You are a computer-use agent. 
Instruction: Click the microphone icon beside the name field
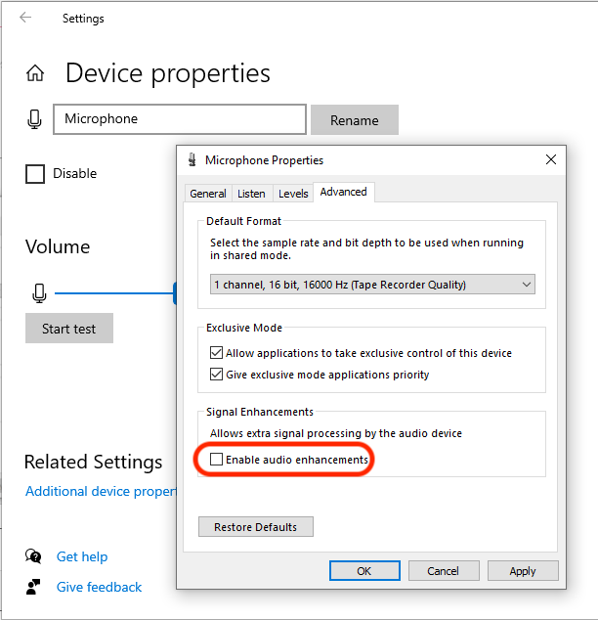click(x=35, y=119)
